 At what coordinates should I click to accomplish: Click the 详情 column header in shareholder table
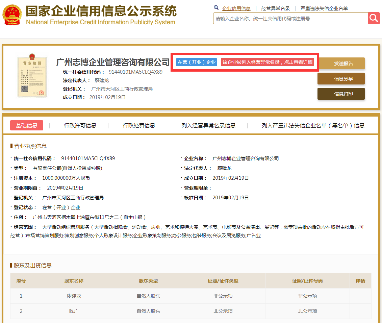(360, 281)
